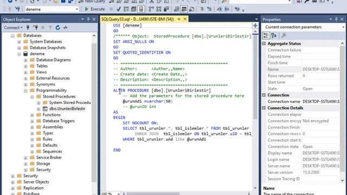Uncomment the selected lines
The height and width of the screenshot is (195, 347).
209,9
